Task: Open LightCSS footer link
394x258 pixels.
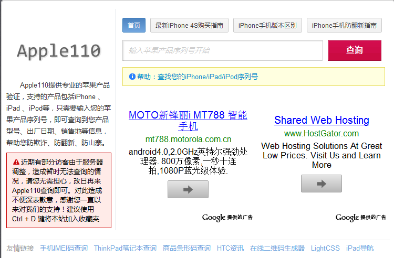Action: 325,248
